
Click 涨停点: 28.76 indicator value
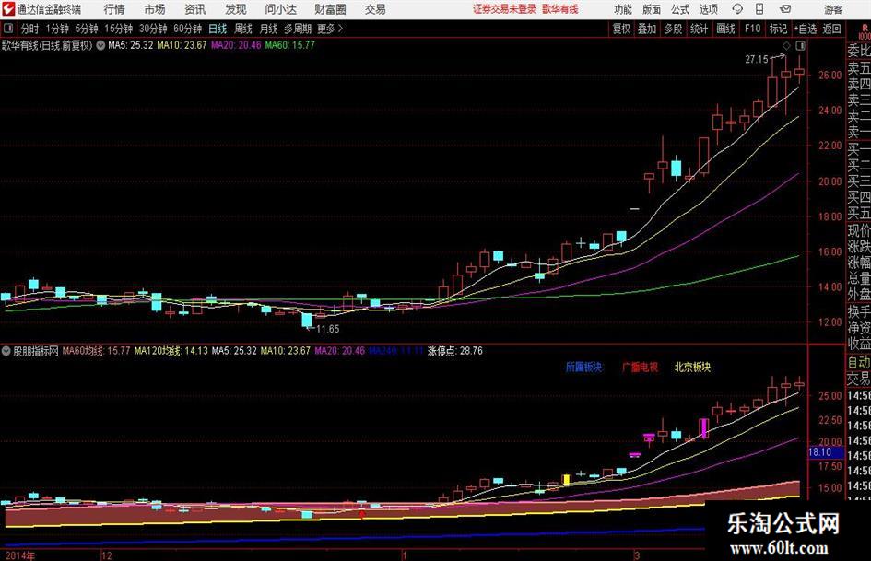point(455,351)
